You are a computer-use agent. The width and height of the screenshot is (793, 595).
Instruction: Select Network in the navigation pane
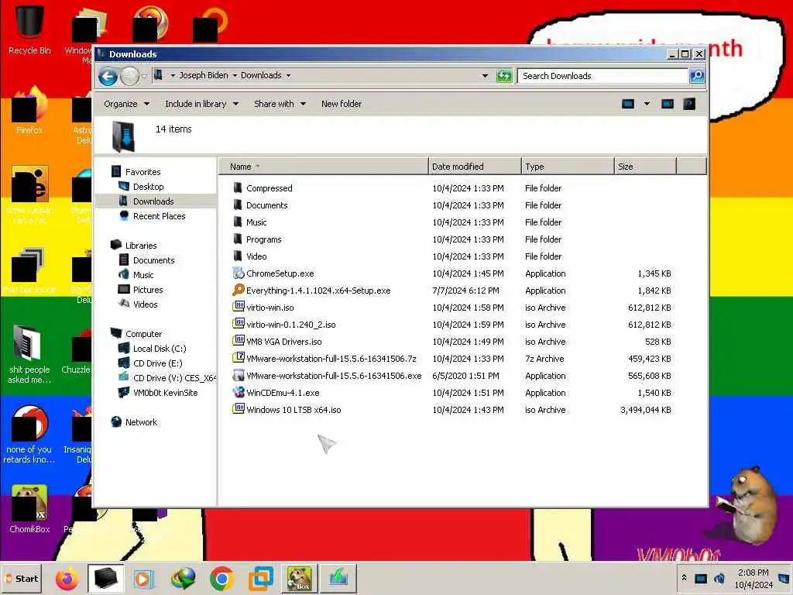coord(141,422)
